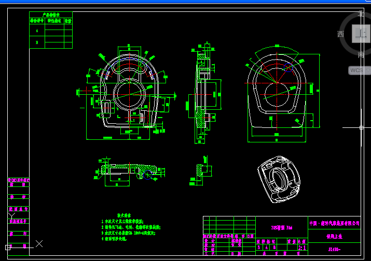Screen dimensions: 371x261
Task: Select the blue detail circle in bottom section
Action: tap(148, 175)
